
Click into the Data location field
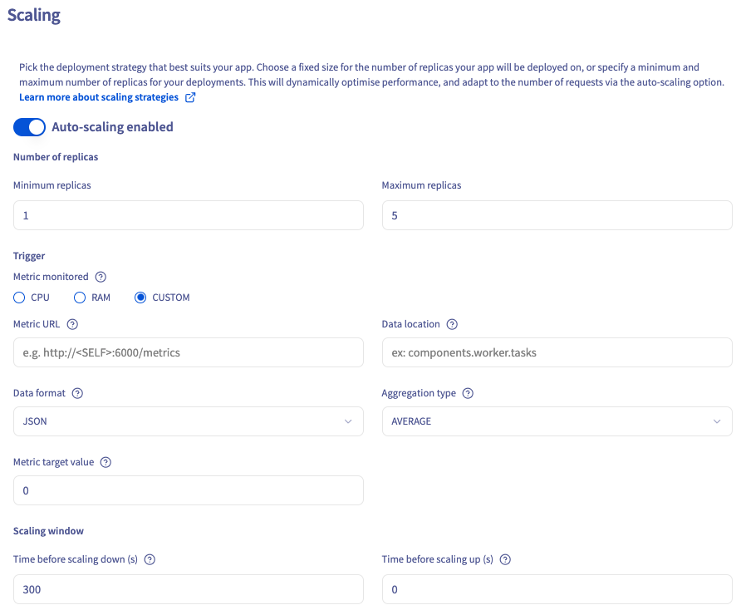tap(557, 352)
